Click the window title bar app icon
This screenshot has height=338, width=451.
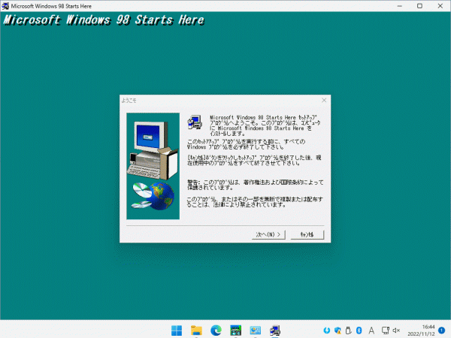(x=5, y=6)
